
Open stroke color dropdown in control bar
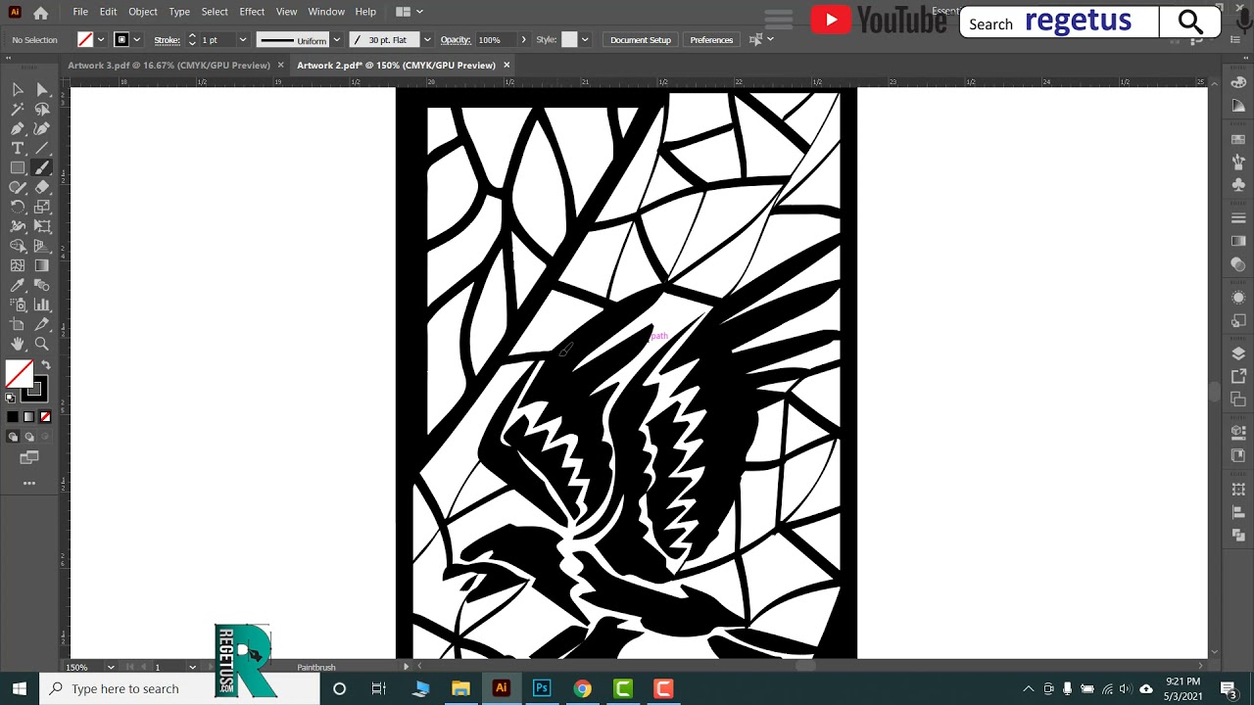[136, 40]
